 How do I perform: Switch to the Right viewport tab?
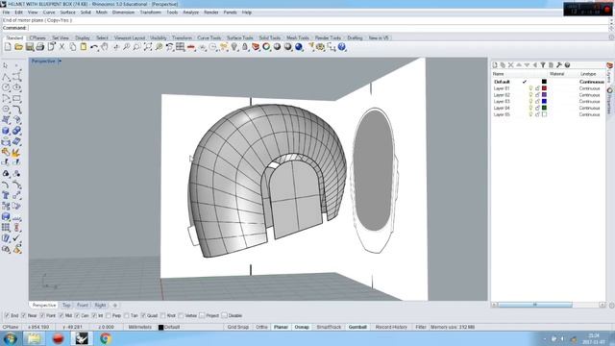tap(100, 306)
